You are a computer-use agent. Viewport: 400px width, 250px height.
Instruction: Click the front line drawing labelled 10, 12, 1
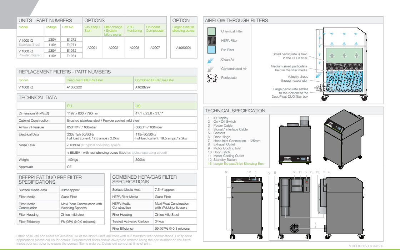(x=246, y=208)
